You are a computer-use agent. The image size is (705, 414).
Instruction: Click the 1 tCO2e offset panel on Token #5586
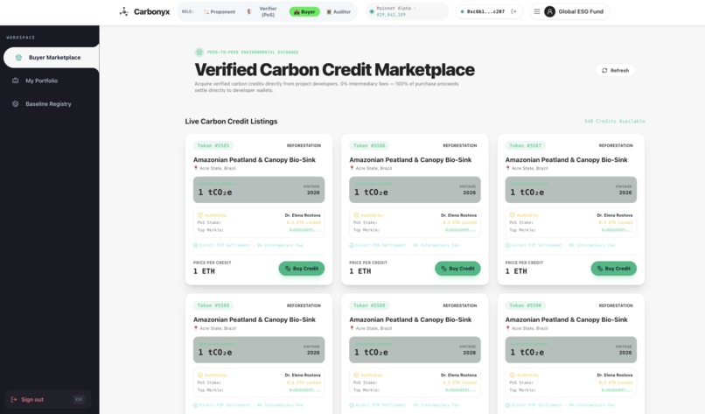click(415, 189)
